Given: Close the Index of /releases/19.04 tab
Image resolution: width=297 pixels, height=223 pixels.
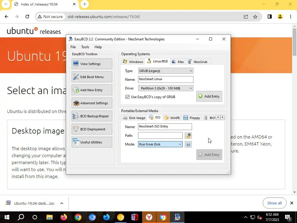Looking at the screenshot, I should tap(74, 4).
